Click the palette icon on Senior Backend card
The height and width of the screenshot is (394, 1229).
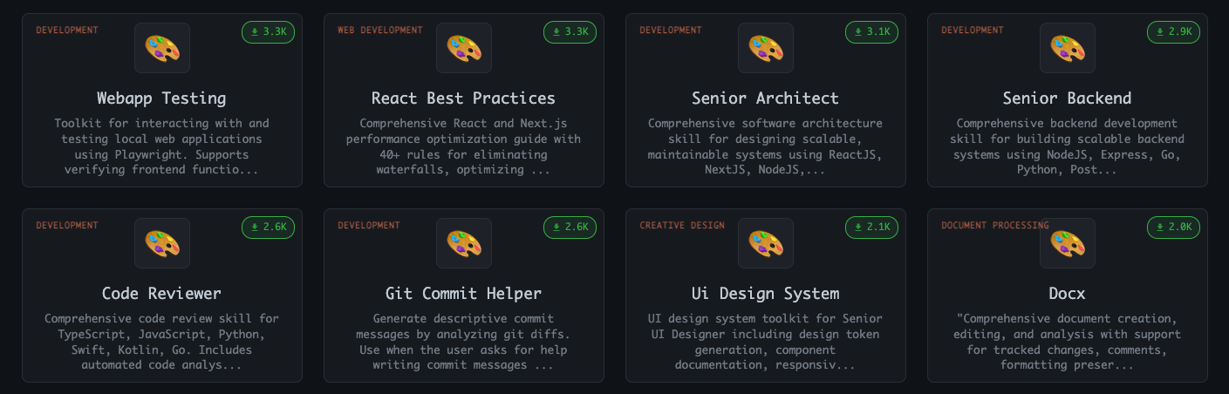tap(1068, 48)
